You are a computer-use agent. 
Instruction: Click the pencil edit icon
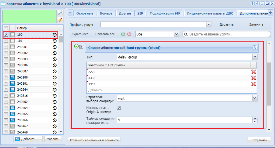(x=60, y=19)
